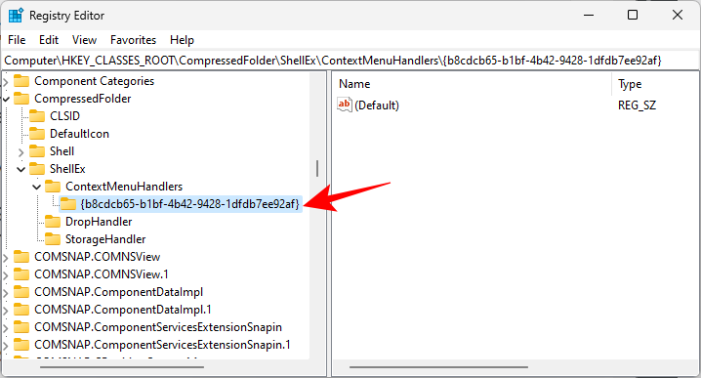Screen dimensions: 701x378
Task: Open the View menu
Action: click(85, 40)
